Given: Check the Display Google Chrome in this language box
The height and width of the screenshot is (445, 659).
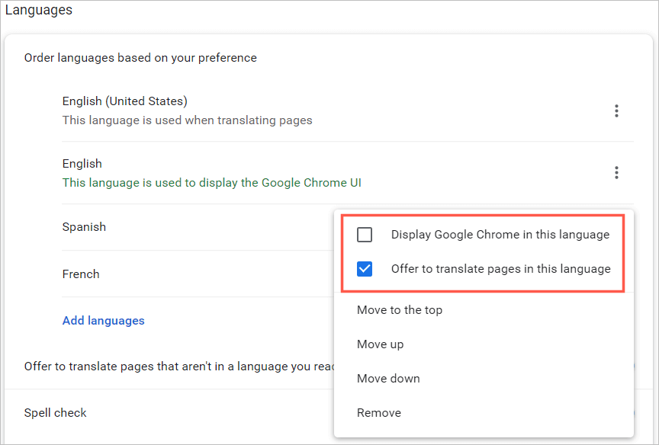Looking at the screenshot, I should pos(365,235).
